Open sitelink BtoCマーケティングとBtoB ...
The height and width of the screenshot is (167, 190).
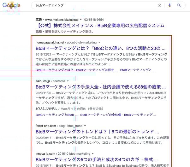pyautogui.click(x=56, y=115)
